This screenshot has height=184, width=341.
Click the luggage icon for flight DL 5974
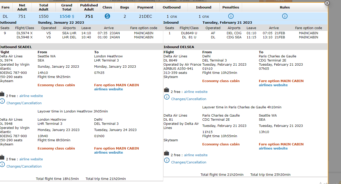tap(2, 94)
